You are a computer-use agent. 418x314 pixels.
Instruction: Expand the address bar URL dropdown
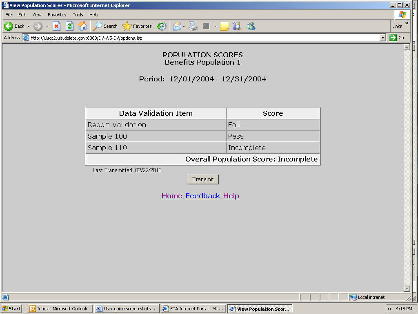[x=382, y=38]
